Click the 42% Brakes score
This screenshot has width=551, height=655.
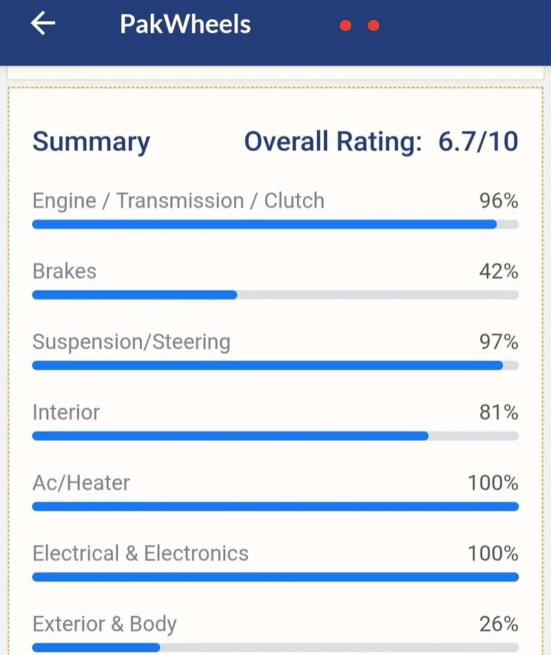tap(499, 271)
